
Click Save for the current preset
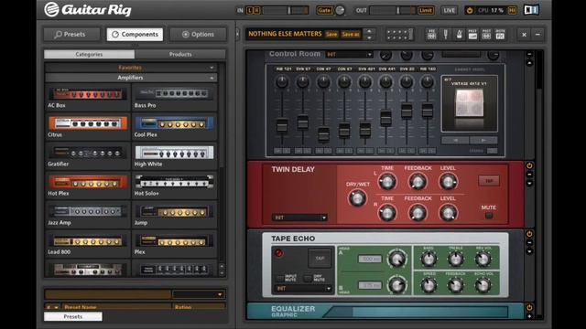tap(331, 35)
